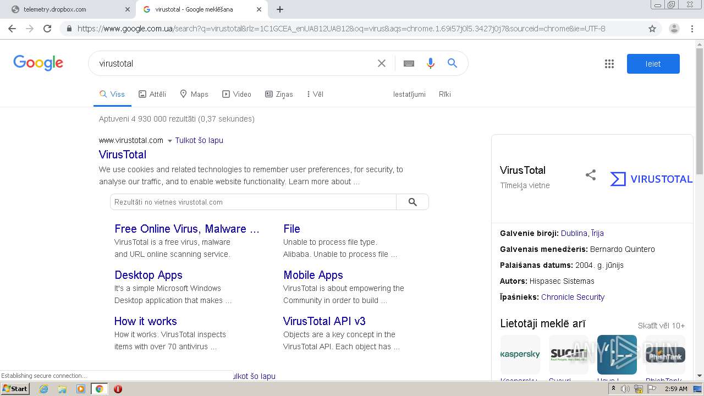Start voice search with microphone icon
The width and height of the screenshot is (704, 396).
tap(431, 63)
